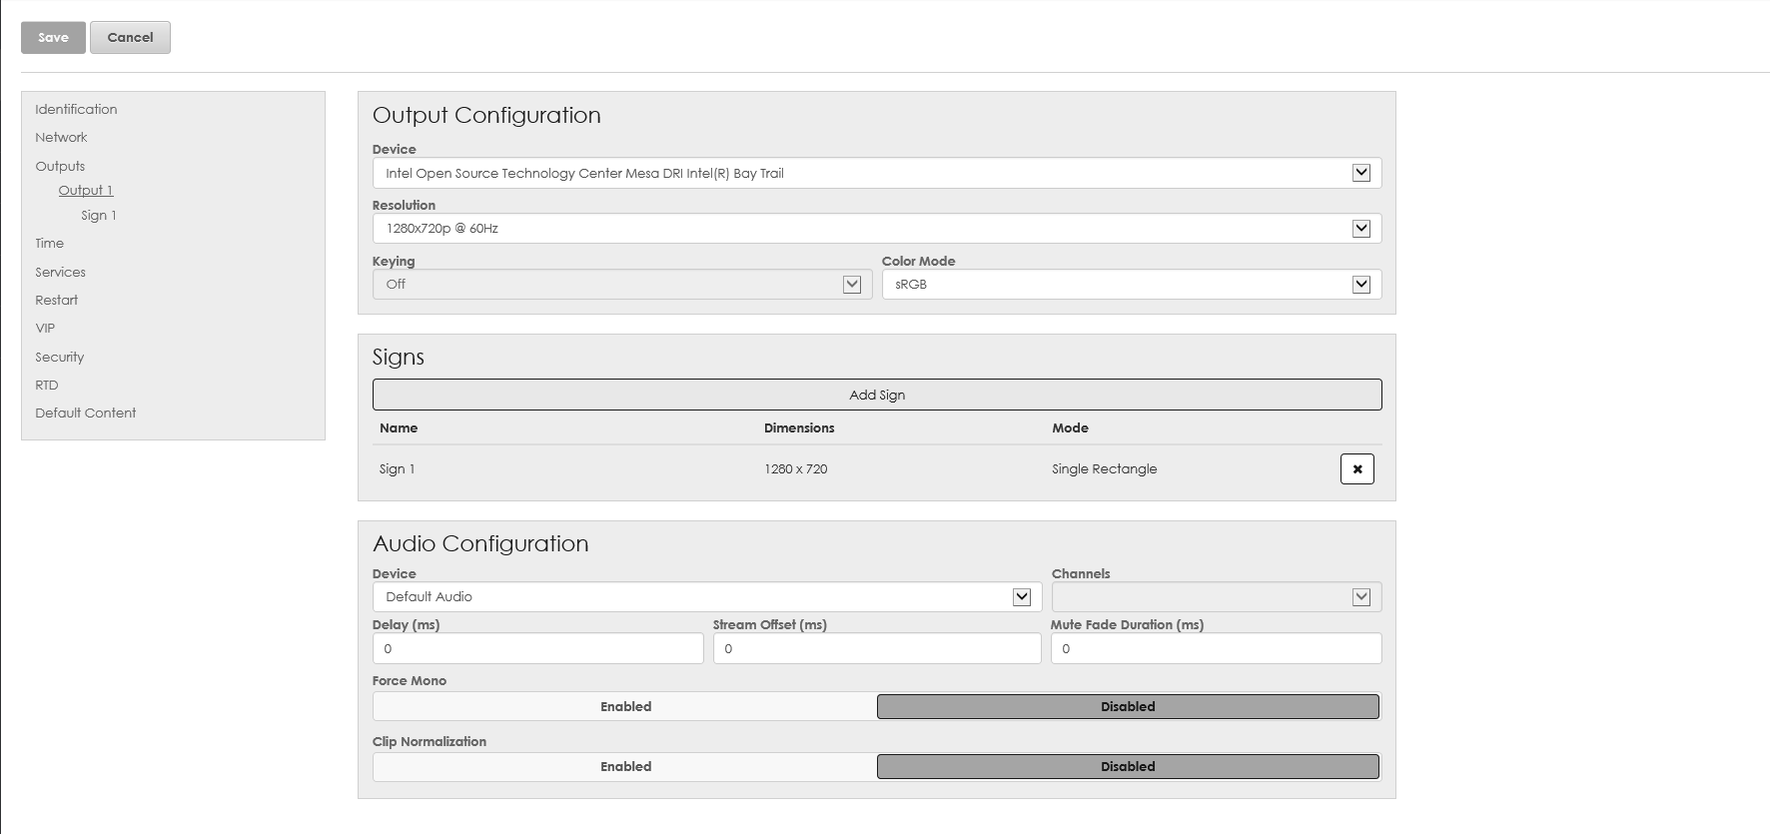Set Clip Normalization to Disabled
1770x834 pixels.
click(1128, 766)
